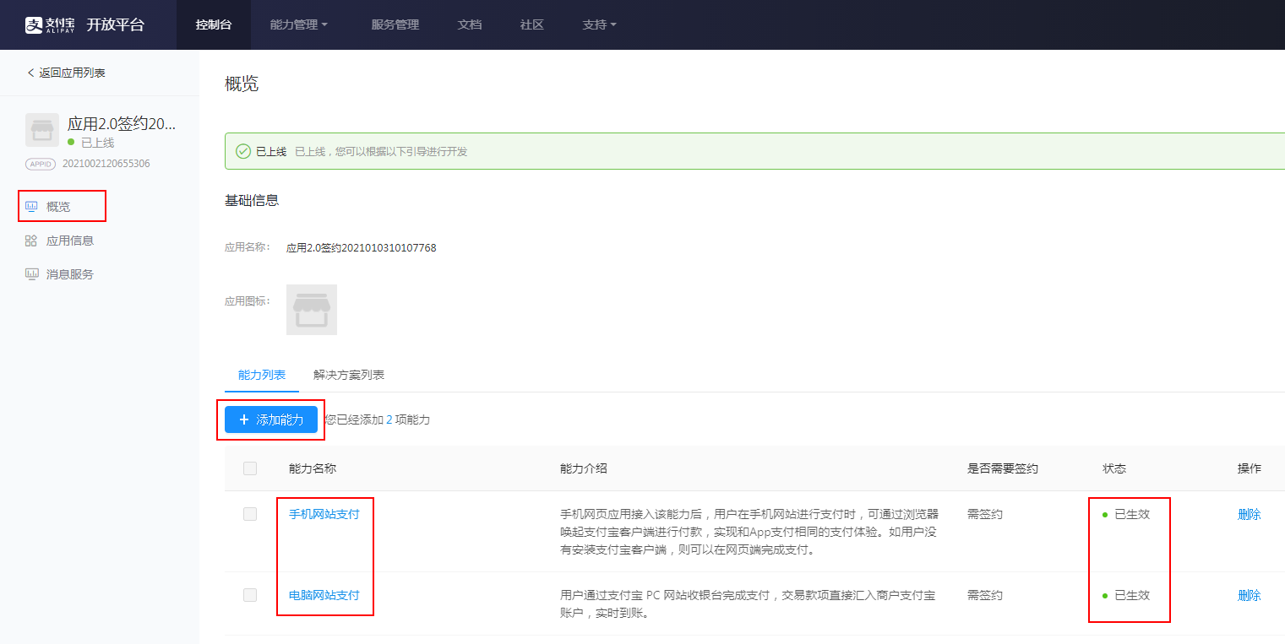Check the 手机网站支付 row checkbox
Screen dimensions: 1285x644
[x=250, y=514]
